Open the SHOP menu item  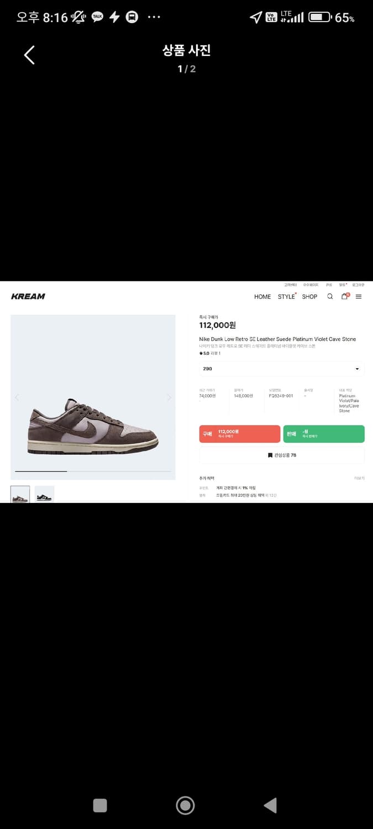click(309, 297)
